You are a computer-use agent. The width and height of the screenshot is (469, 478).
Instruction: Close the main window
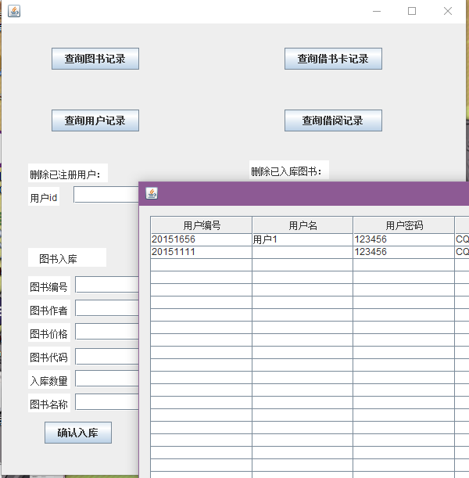click(448, 11)
